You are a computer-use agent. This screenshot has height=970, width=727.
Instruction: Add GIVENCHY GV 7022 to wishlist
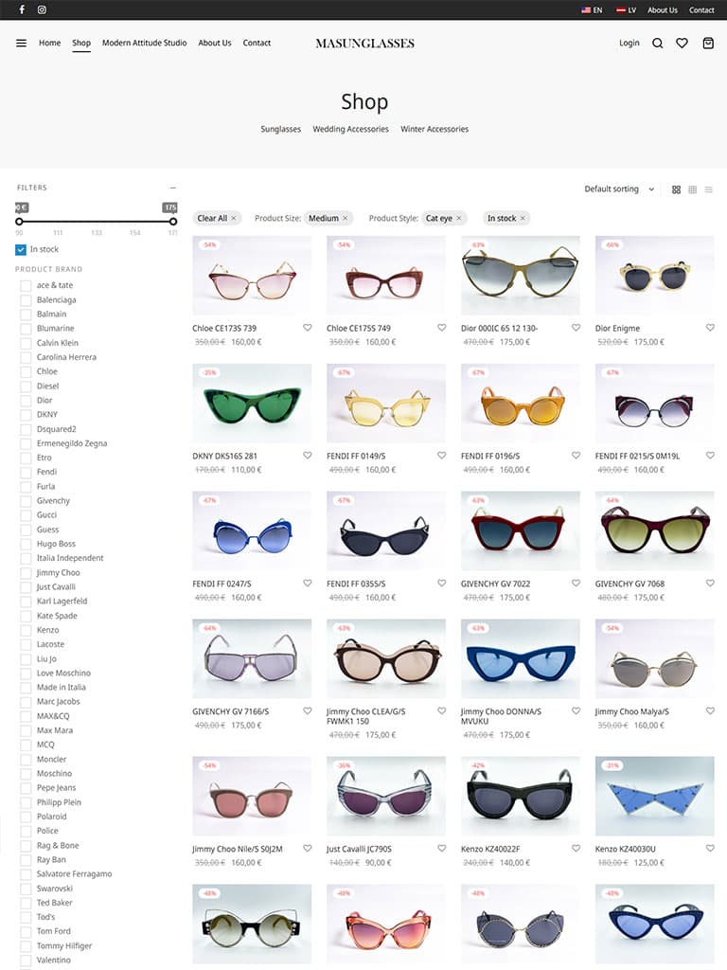pos(576,583)
